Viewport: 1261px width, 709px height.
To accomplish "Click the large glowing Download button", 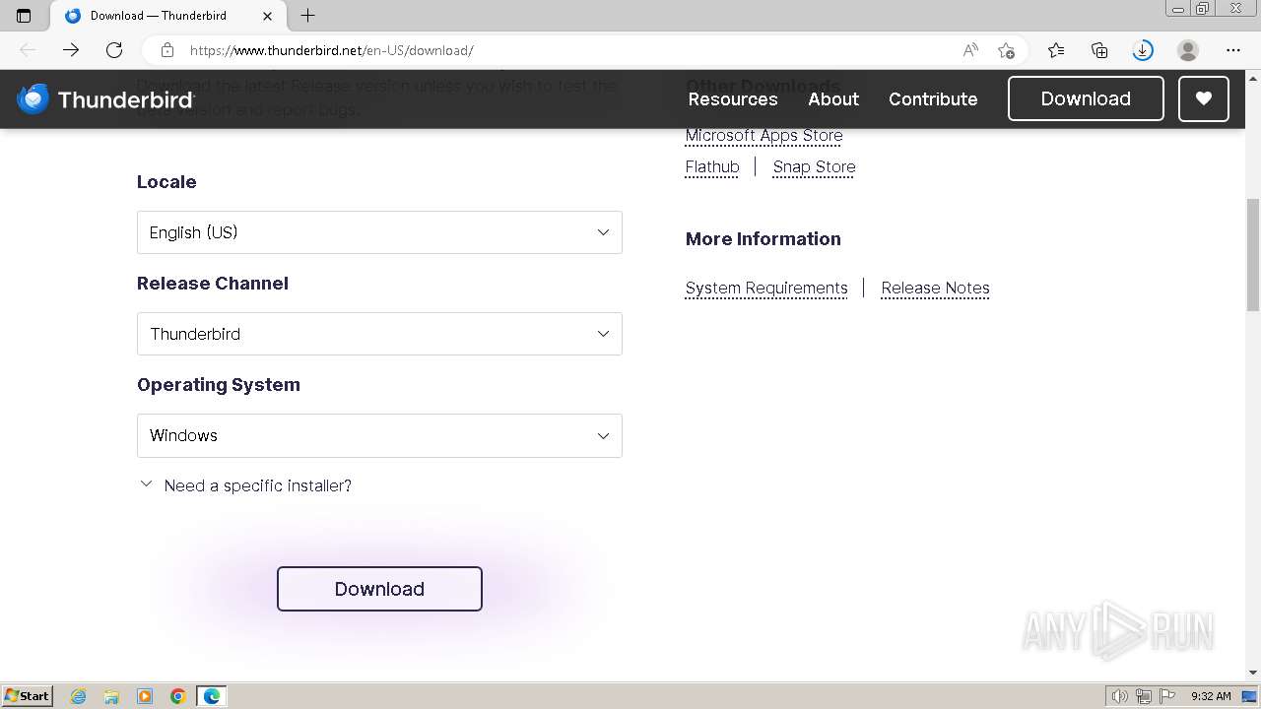I will (x=379, y=589).
